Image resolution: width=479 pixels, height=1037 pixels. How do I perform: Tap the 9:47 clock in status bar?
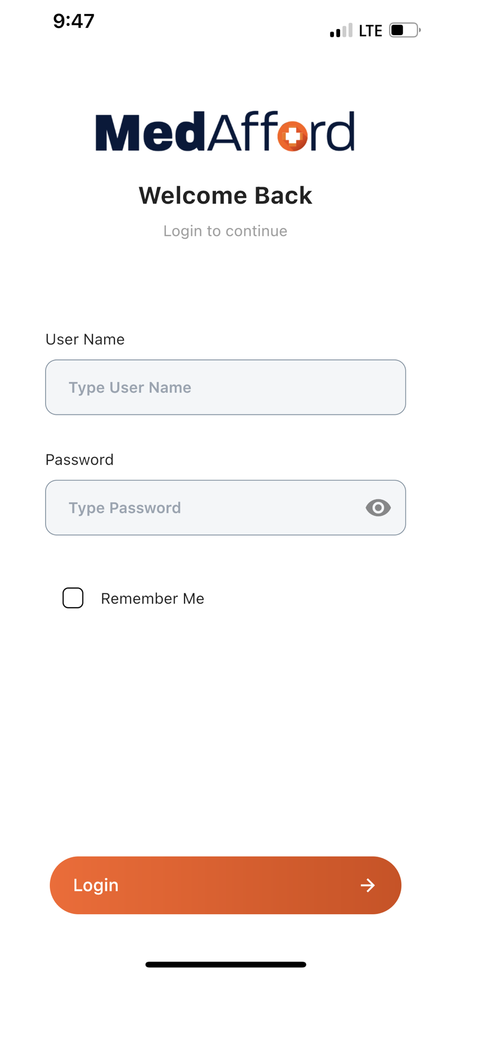pyautogui.click(x=74, y=21)
